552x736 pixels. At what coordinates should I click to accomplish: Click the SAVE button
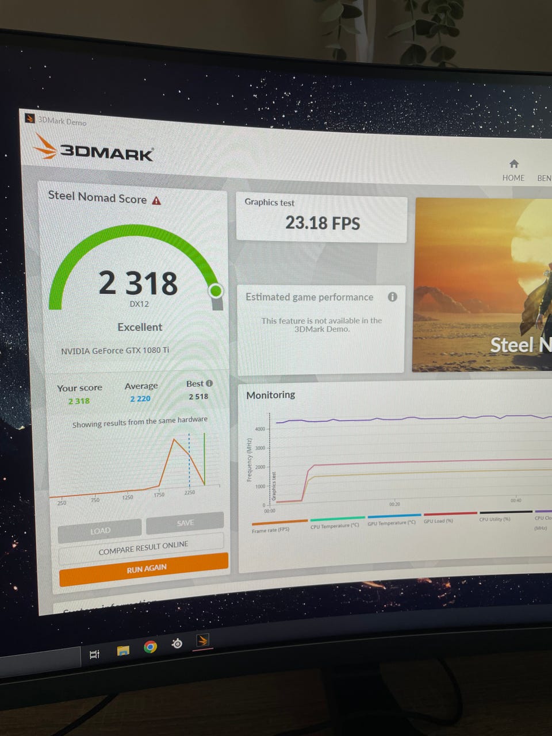tap(185, 523)
